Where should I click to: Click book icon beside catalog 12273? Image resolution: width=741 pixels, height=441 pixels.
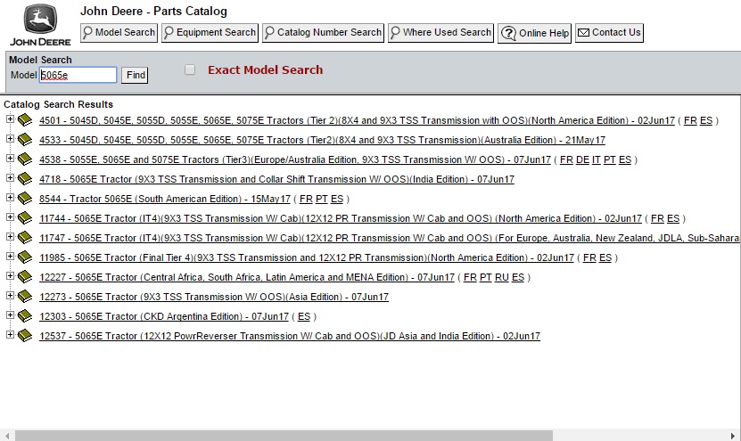coord(24,297)
